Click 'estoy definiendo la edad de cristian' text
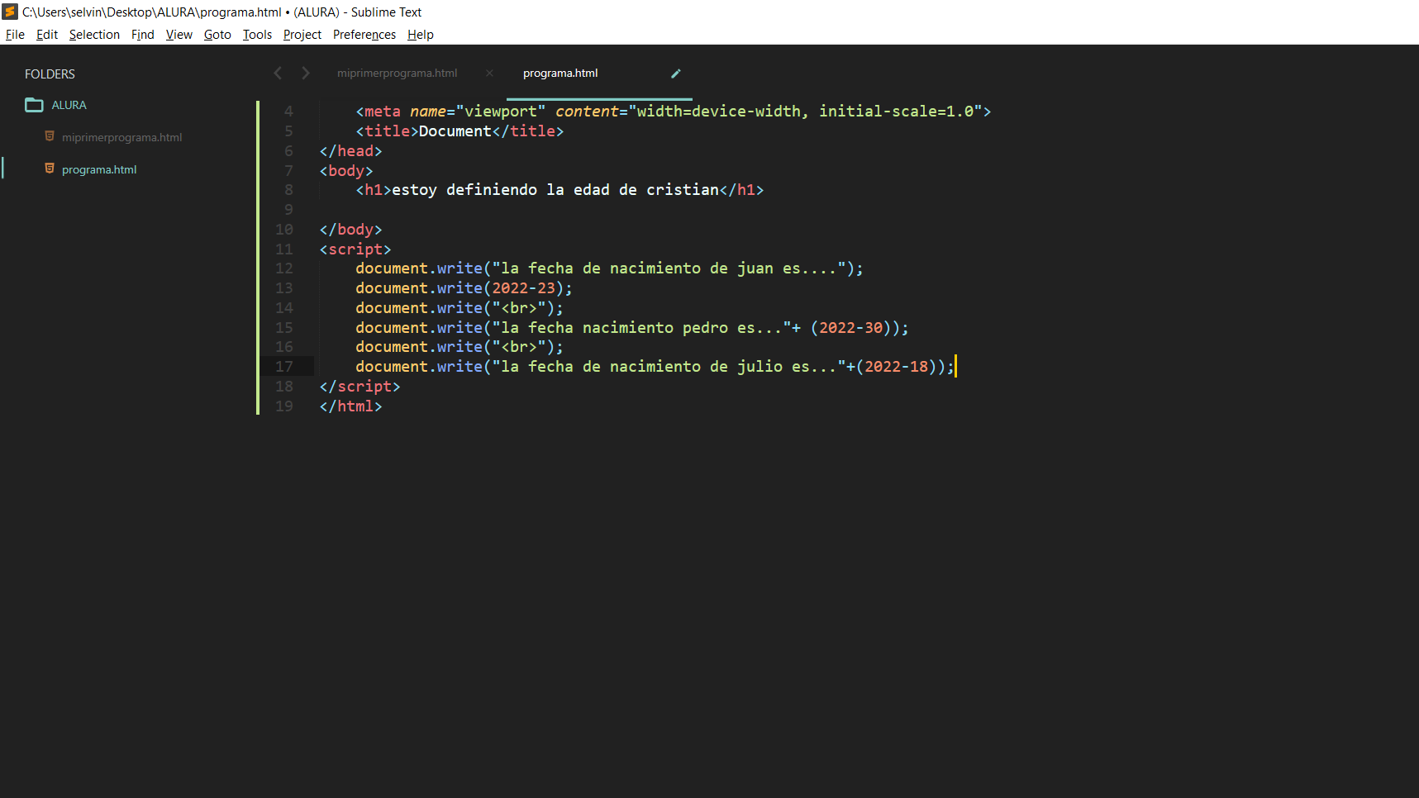The width and height of the screenshot is (1419, 798). click(x=555, y=190)
